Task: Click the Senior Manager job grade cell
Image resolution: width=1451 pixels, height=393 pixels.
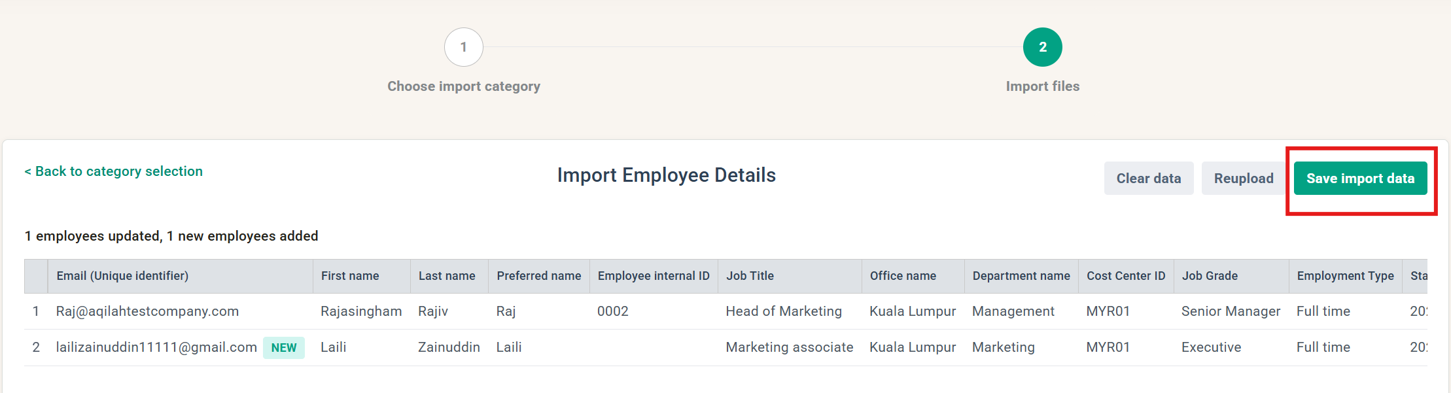Action: 1231,311
